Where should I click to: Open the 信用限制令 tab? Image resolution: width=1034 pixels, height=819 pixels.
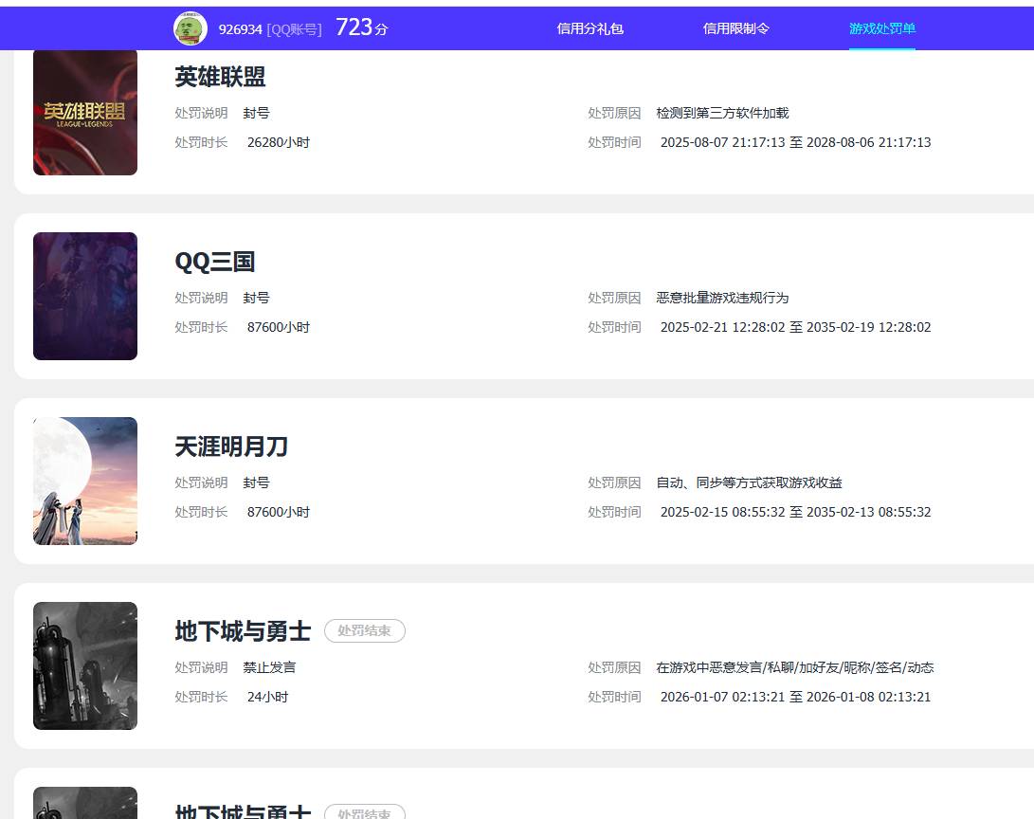point(736,28)
